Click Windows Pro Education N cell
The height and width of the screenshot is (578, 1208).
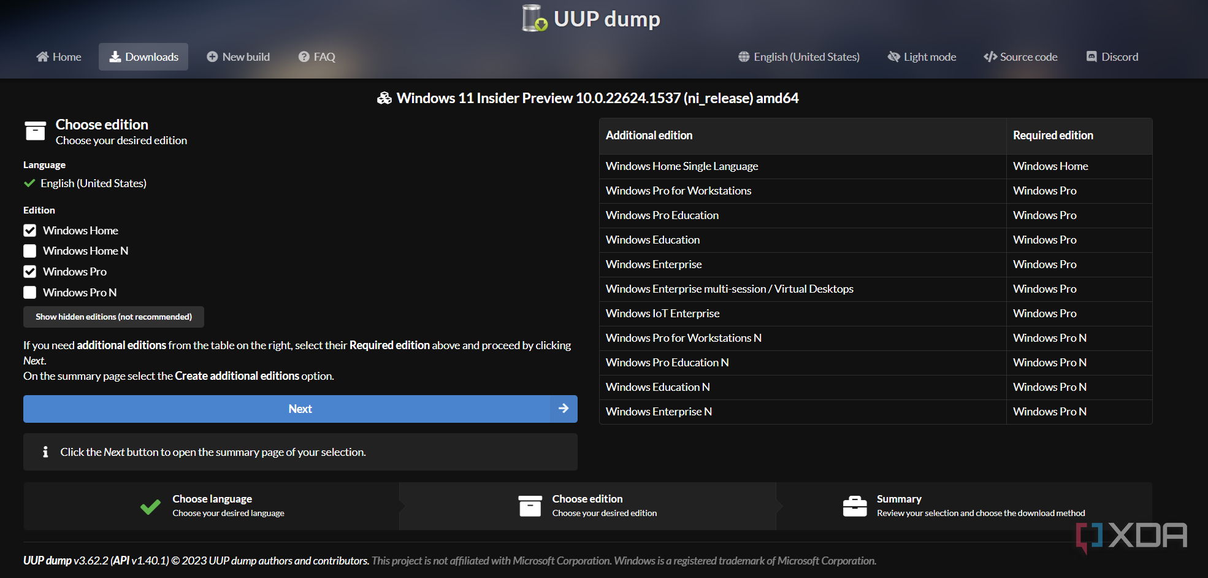tap(803, 363)
